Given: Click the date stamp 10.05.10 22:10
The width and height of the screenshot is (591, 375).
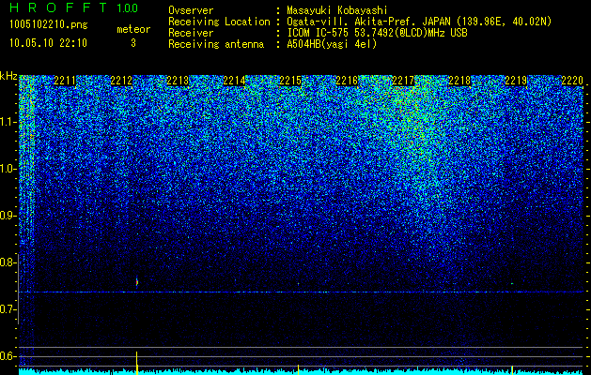Looking at the screenshot, I should [48, 43].
